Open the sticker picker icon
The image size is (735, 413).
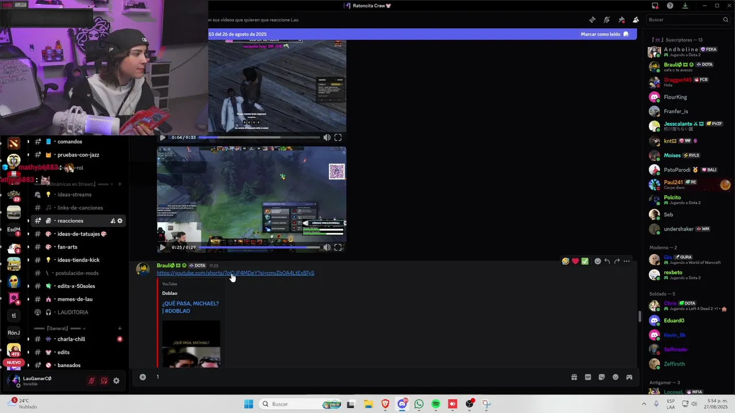point(601,377)
